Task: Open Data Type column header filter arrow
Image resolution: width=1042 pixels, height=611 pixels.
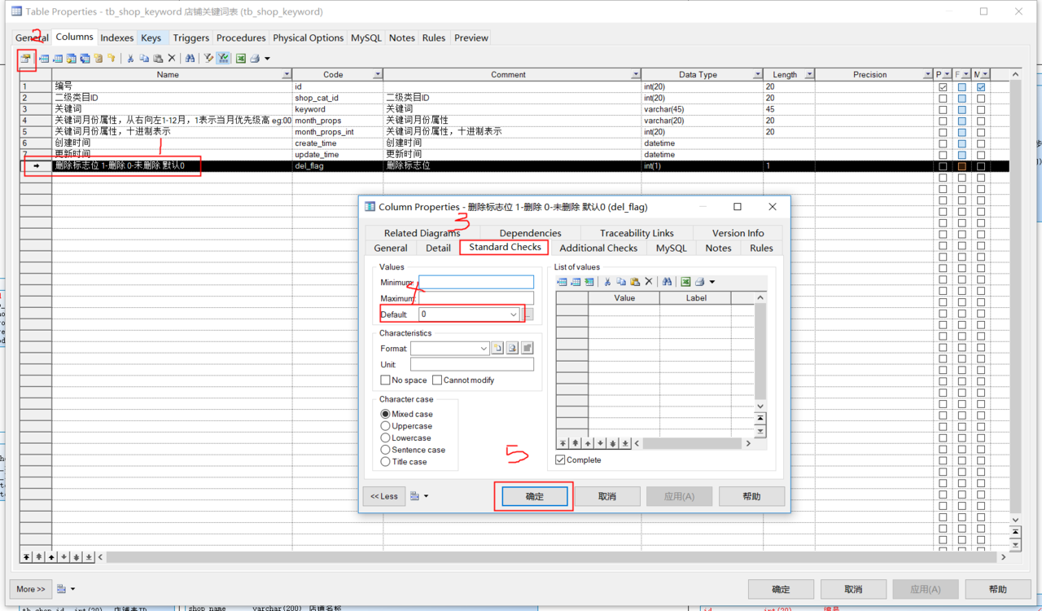Action: coord(757,75)
